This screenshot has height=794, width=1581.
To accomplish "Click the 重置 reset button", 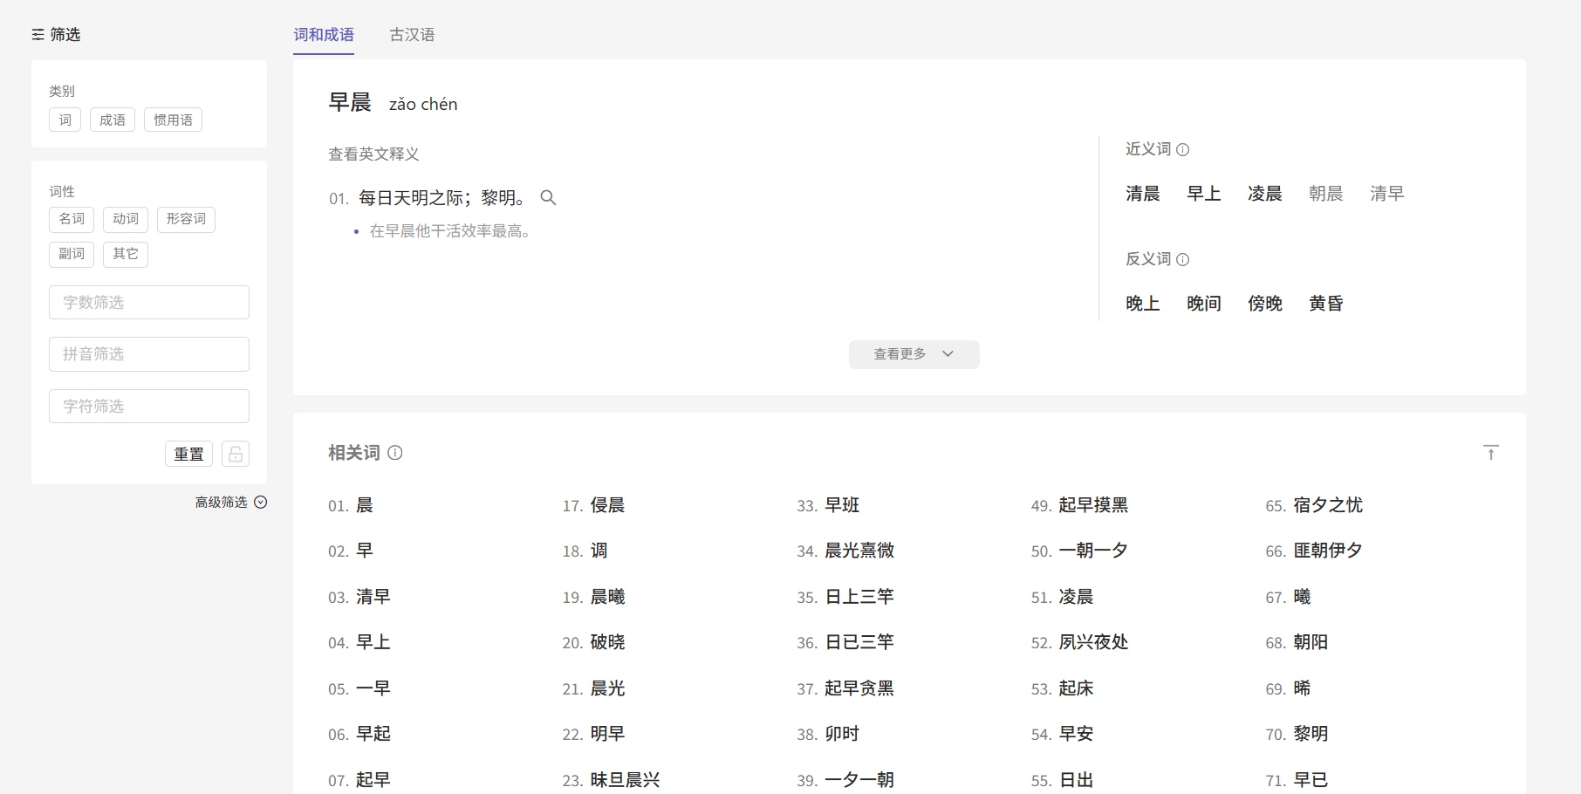I will point(188,455).
